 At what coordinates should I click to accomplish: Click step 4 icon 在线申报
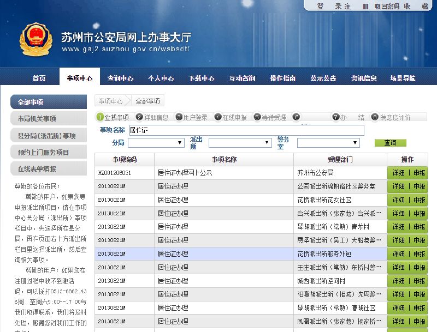coord(218,117)
